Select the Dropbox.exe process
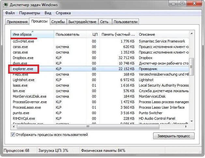 click(100, 58)
